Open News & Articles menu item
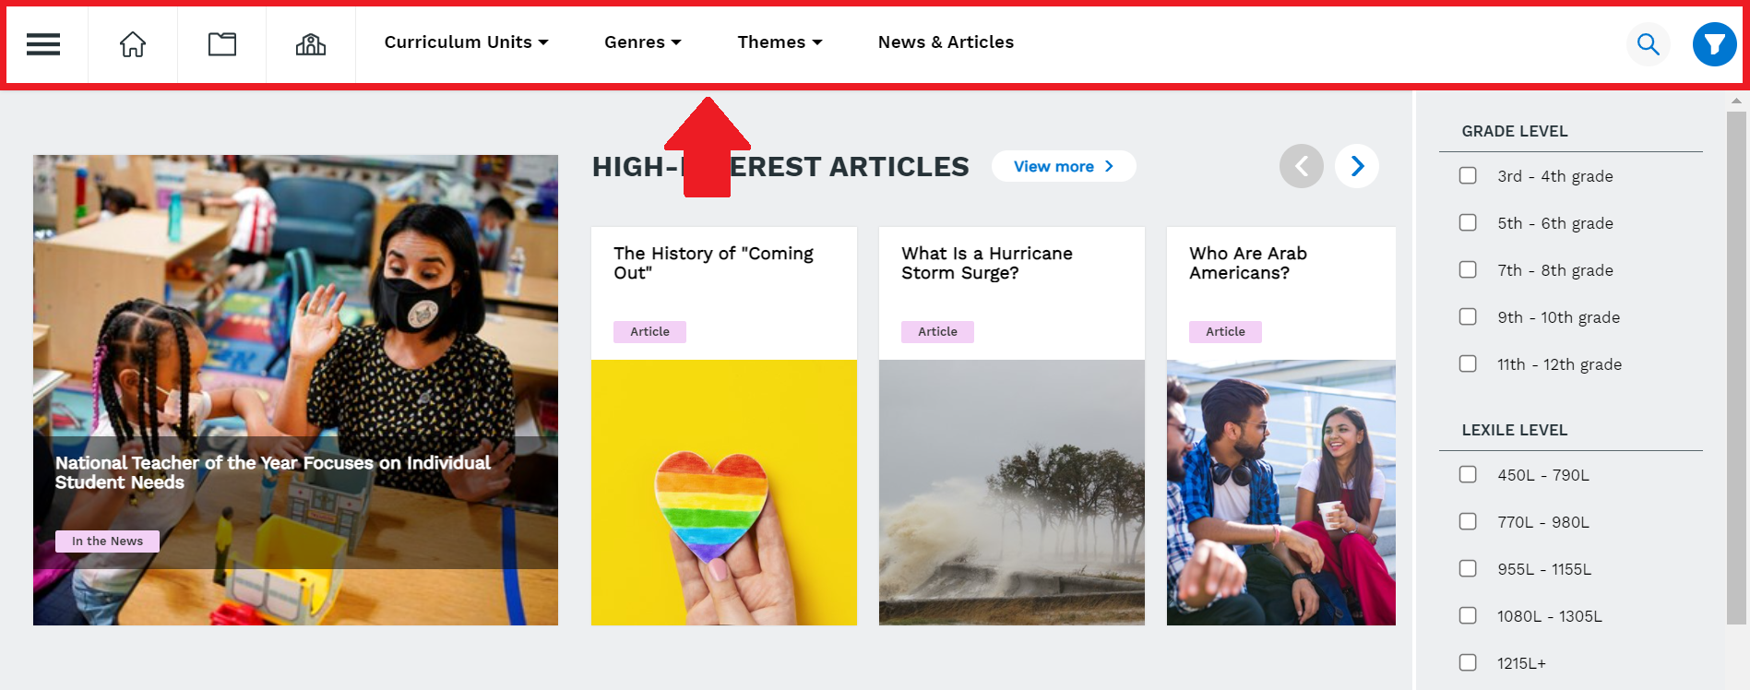Screen dimensions: 1750x690 pyautogui.click(x=946, y=42)
